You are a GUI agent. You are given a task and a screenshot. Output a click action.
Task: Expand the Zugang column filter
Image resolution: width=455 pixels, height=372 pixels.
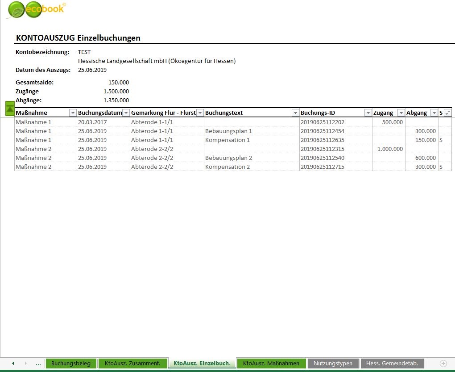(401, 113)
